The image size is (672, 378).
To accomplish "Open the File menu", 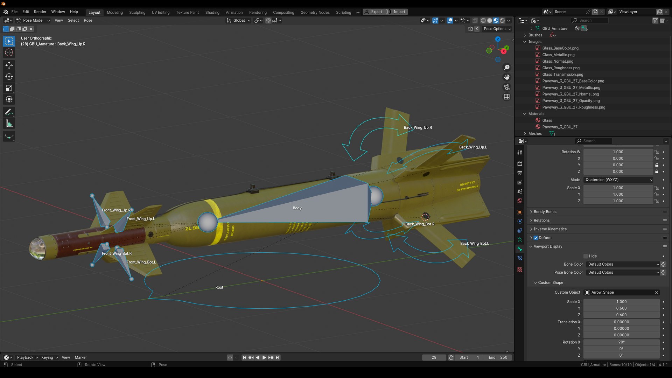I will [14, 12].
